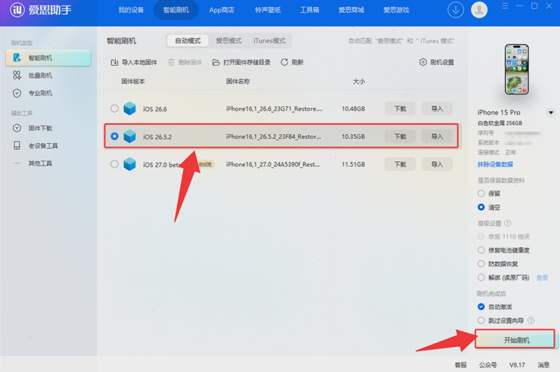
Task: Select the iOS 27.0 beta radio button
Action: point(114,164)
